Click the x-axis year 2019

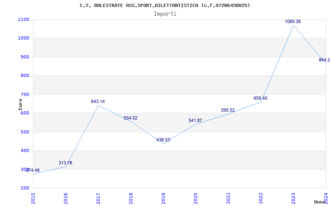(x=163, y=198)
